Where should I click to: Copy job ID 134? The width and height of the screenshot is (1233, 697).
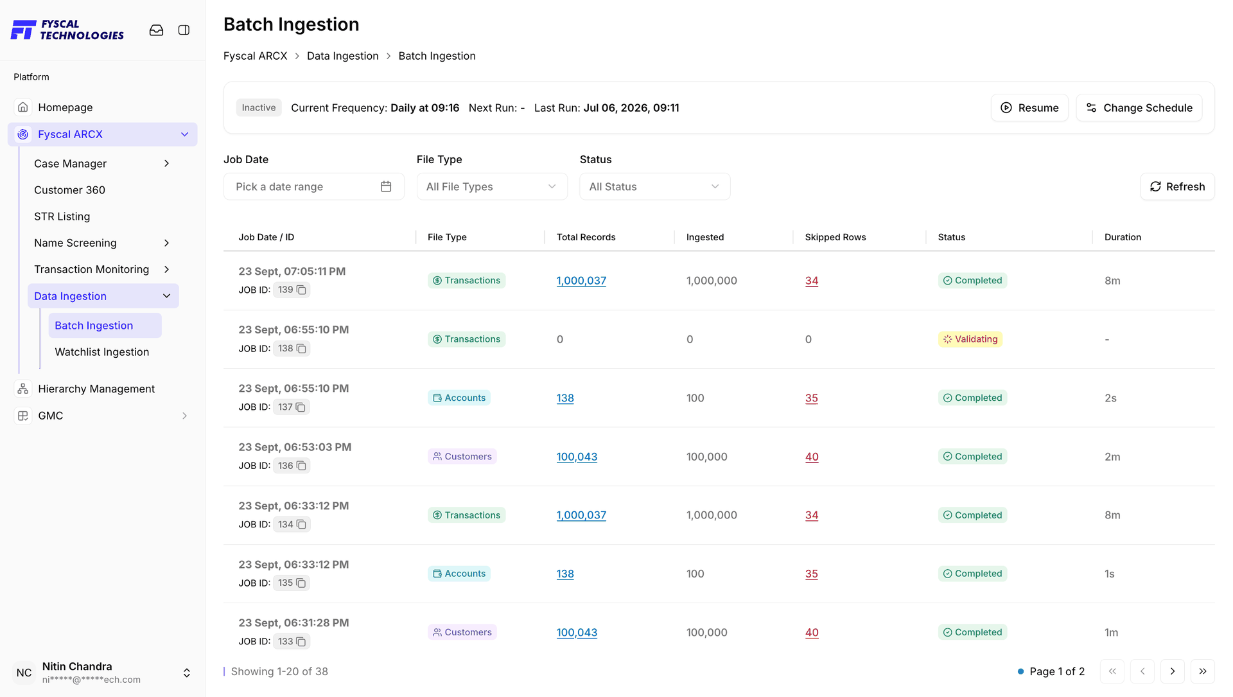tap(301, 524)
